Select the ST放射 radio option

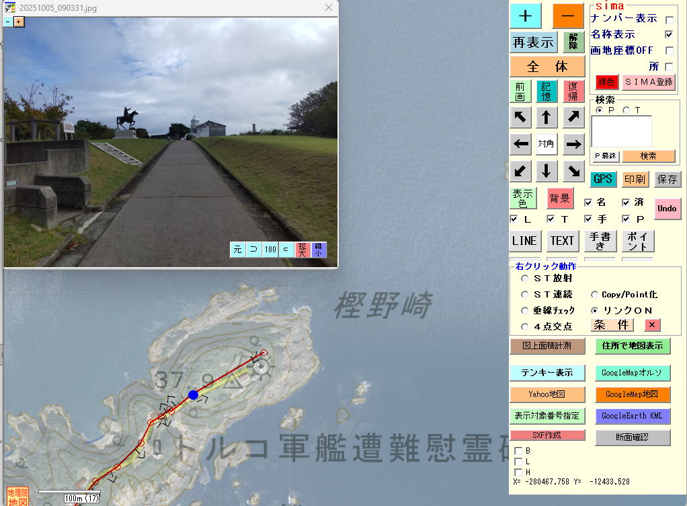pos(525,278)
